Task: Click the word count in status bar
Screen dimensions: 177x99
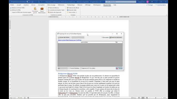Action: (x=20, y=98)
